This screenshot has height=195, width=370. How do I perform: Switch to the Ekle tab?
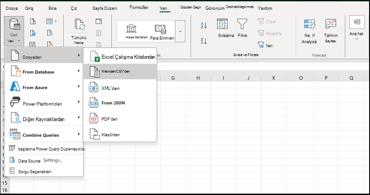(53, 8)
